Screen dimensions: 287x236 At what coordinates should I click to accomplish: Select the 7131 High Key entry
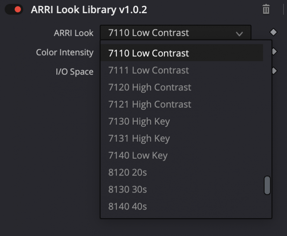(182, 138)
